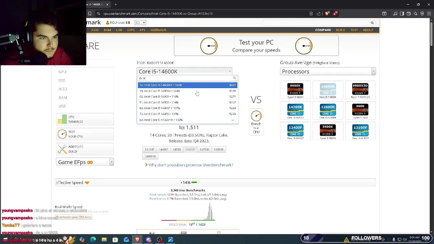Image resolution: width=434 pixels, height=244 pixels.
Task: Toggle reader mode icon in address bar
Action: click(311, 14)
